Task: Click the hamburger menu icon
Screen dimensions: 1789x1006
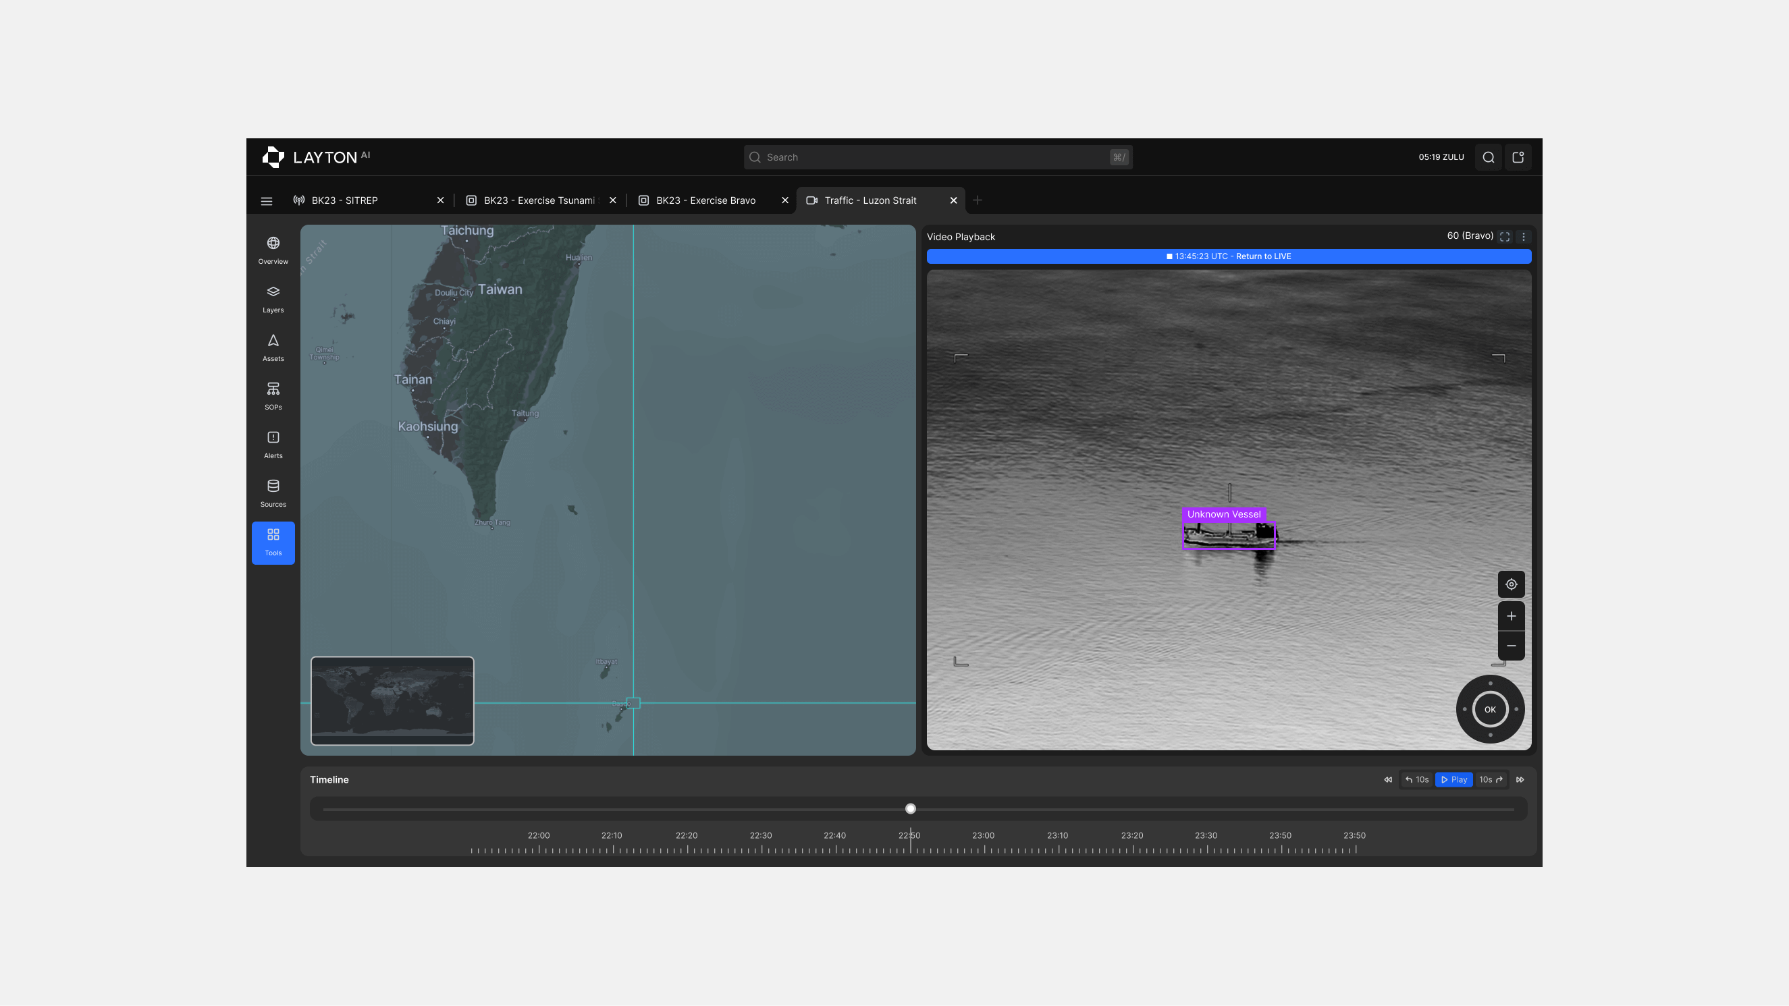Action: click(267, 201)
